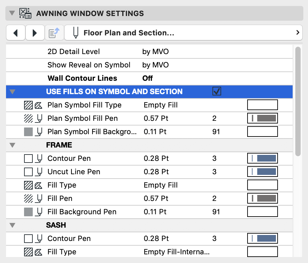Click Frame Fill Background Pen icon
Image resolution: width=308 pixels, height=263 pixels.
click(x=39, y=212)
